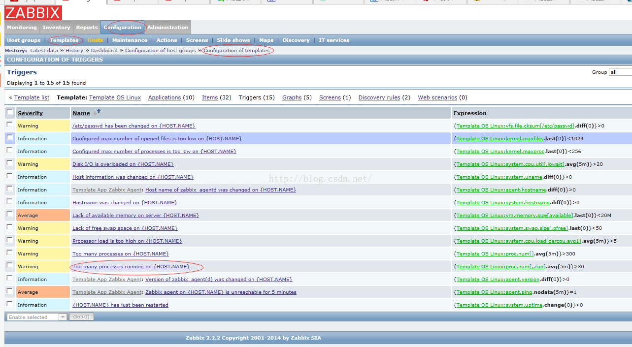Sort table by Severity column
632x347 pixels.
[30, 113]
